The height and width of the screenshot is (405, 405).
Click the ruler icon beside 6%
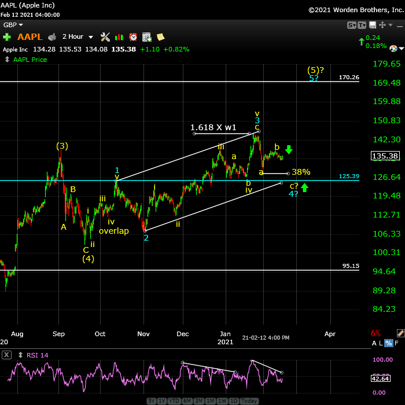400,333
